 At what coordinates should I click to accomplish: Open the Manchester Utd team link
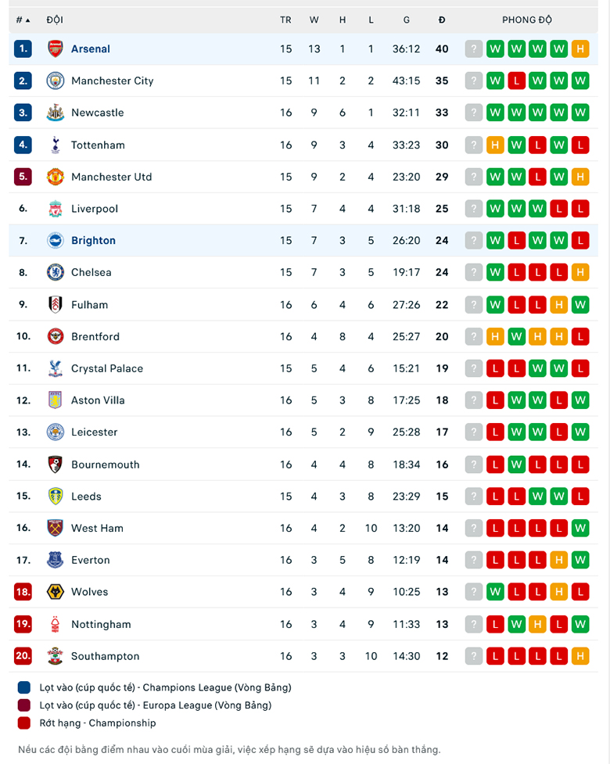point(112,177)
